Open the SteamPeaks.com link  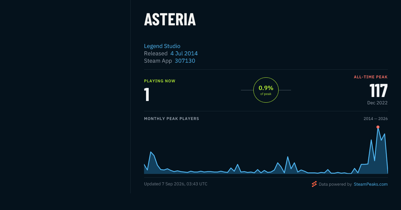(371, 184)
